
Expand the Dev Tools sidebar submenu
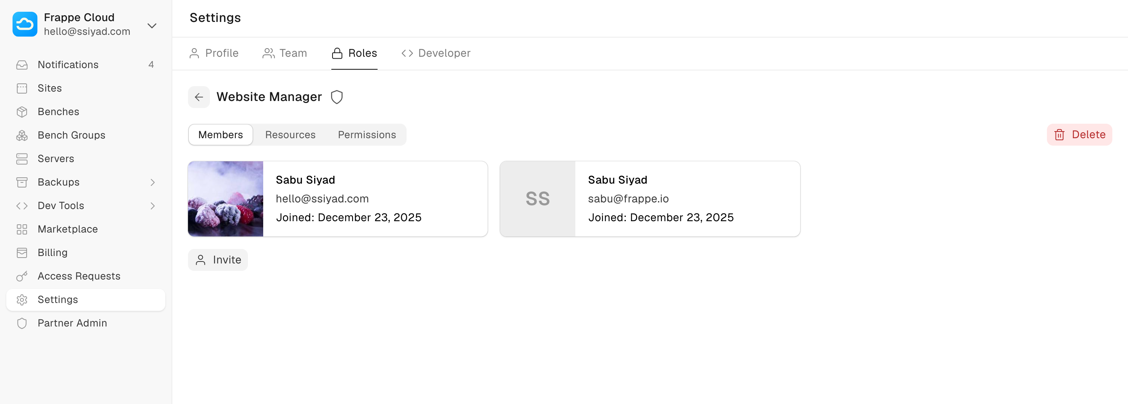click(152, 206)
